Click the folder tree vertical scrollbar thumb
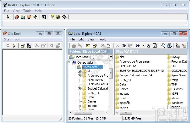Screen dimensions: 190x123 coord(111,73)
